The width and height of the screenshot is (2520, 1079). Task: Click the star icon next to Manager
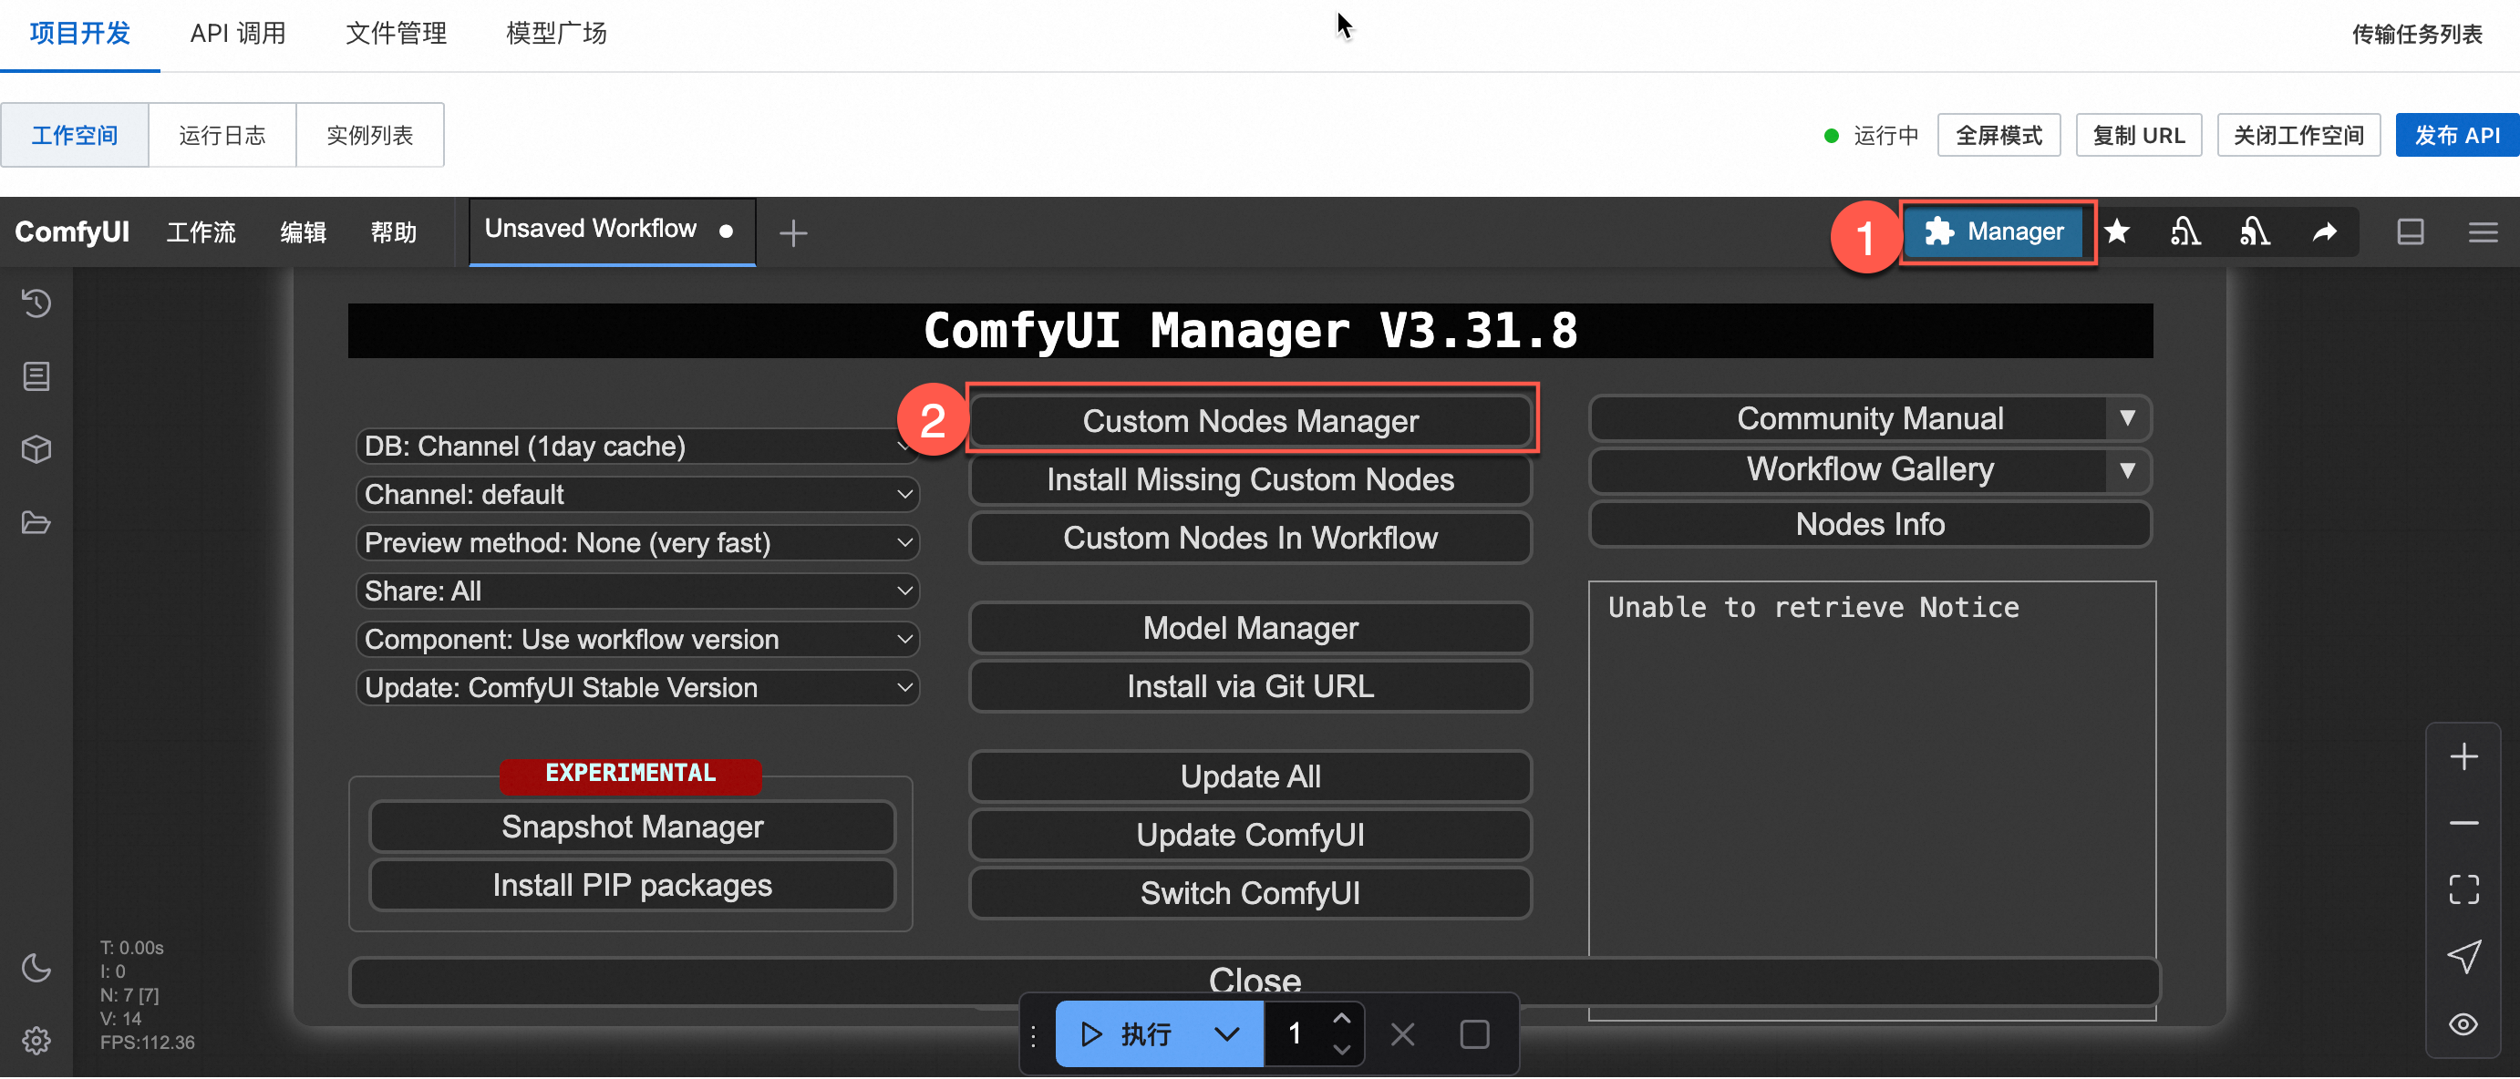point(2117,231)
